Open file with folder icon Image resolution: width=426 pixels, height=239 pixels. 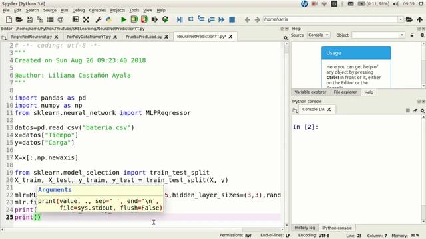19,19
